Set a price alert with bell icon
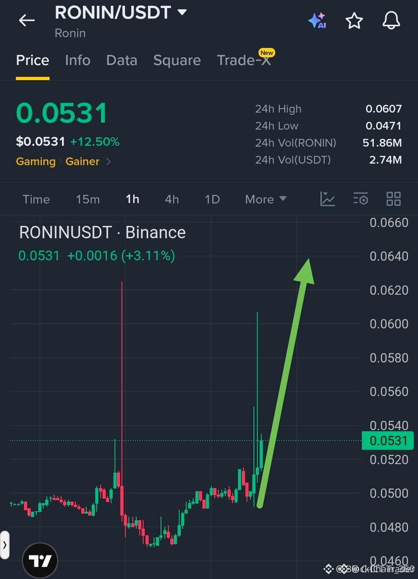 [391, 20]
